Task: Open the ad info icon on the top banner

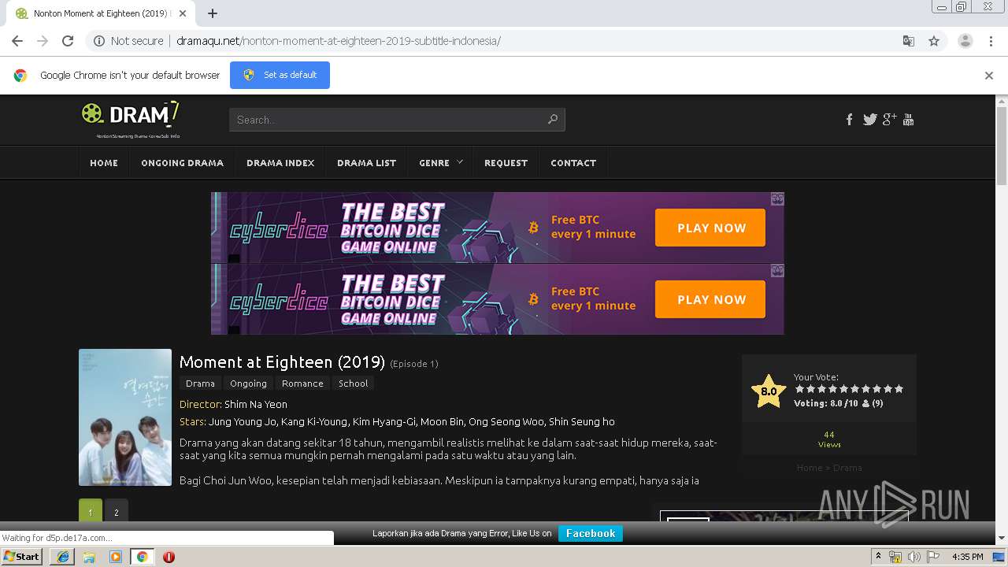Action: [x=777, y=199]
